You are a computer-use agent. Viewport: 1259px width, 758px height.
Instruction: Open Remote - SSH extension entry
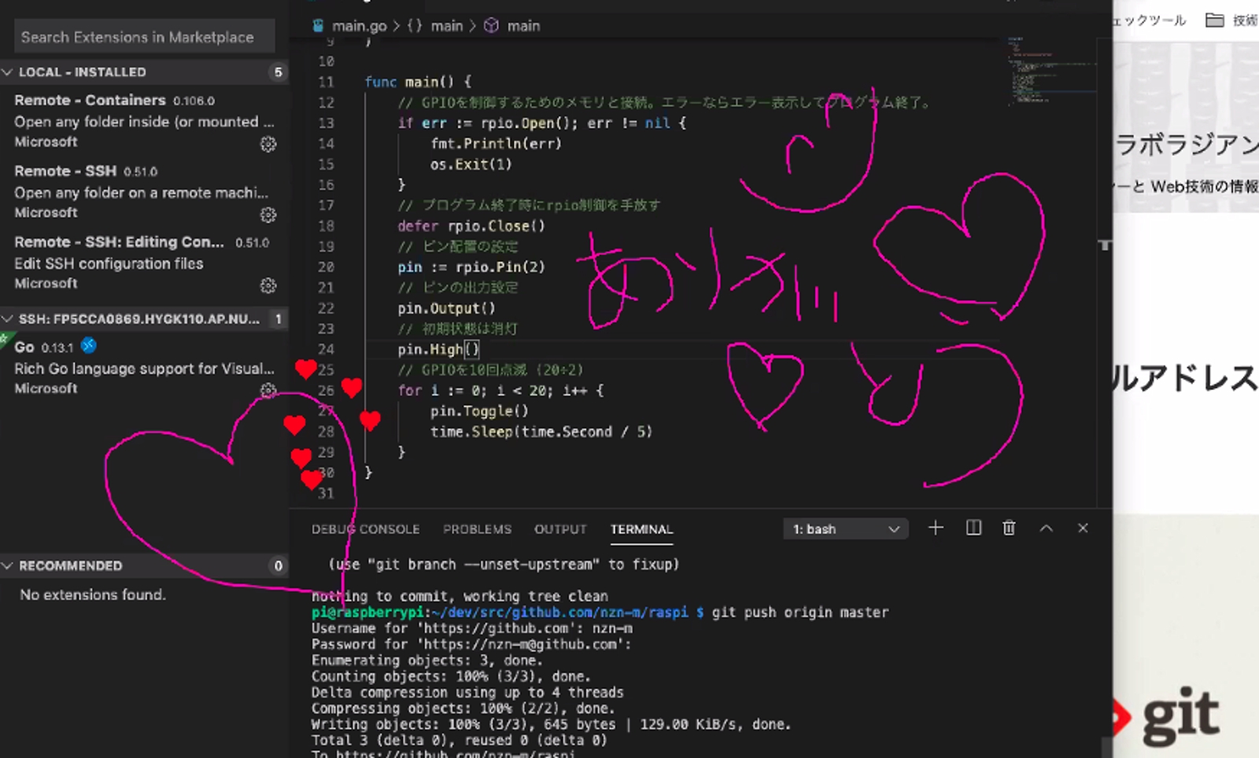(145, 192)
